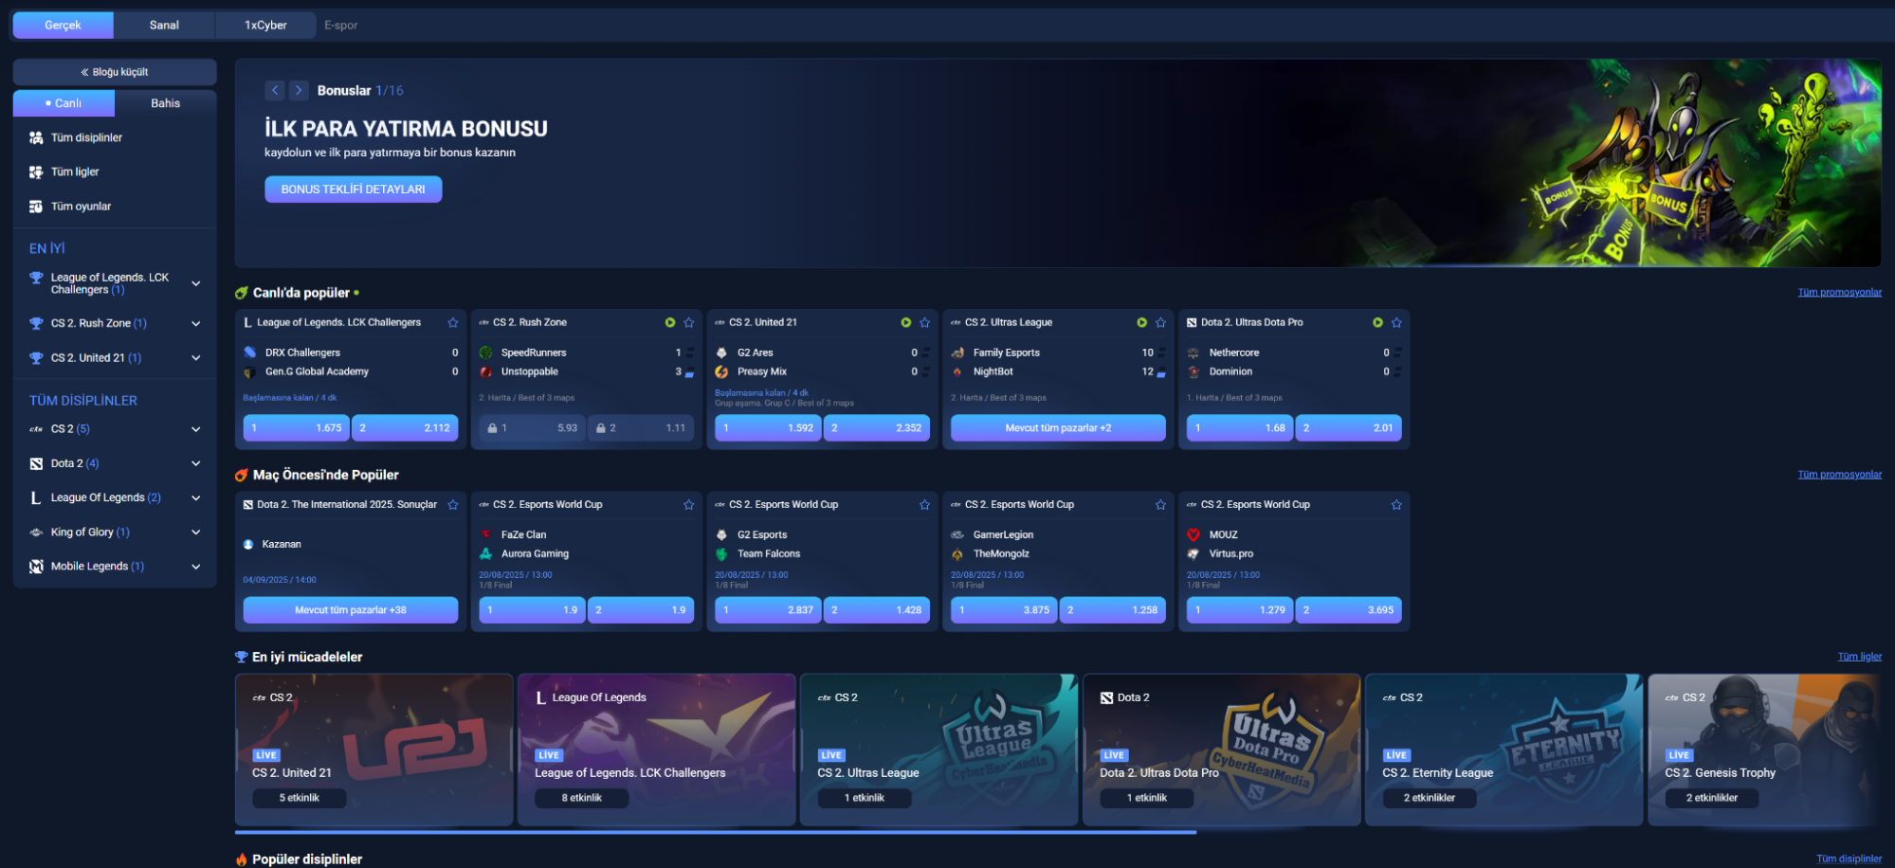
Task: Click next bonus arrow in banner
Action: [x=299, y=90]
